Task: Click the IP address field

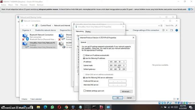Action: coord(117,62)
